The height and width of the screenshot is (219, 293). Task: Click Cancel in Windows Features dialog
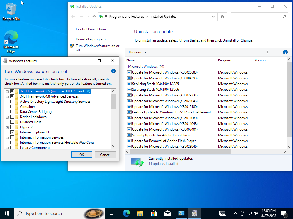tap(105, 155)
